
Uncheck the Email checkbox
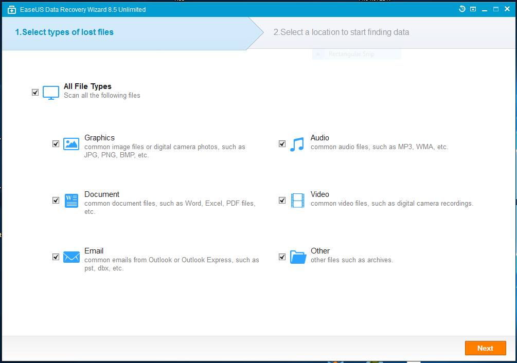pos(56,257)
